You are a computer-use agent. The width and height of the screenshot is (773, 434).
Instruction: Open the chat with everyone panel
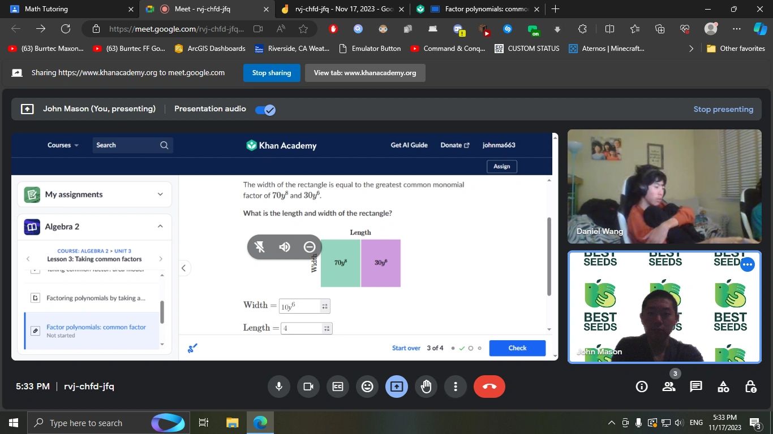696,387
